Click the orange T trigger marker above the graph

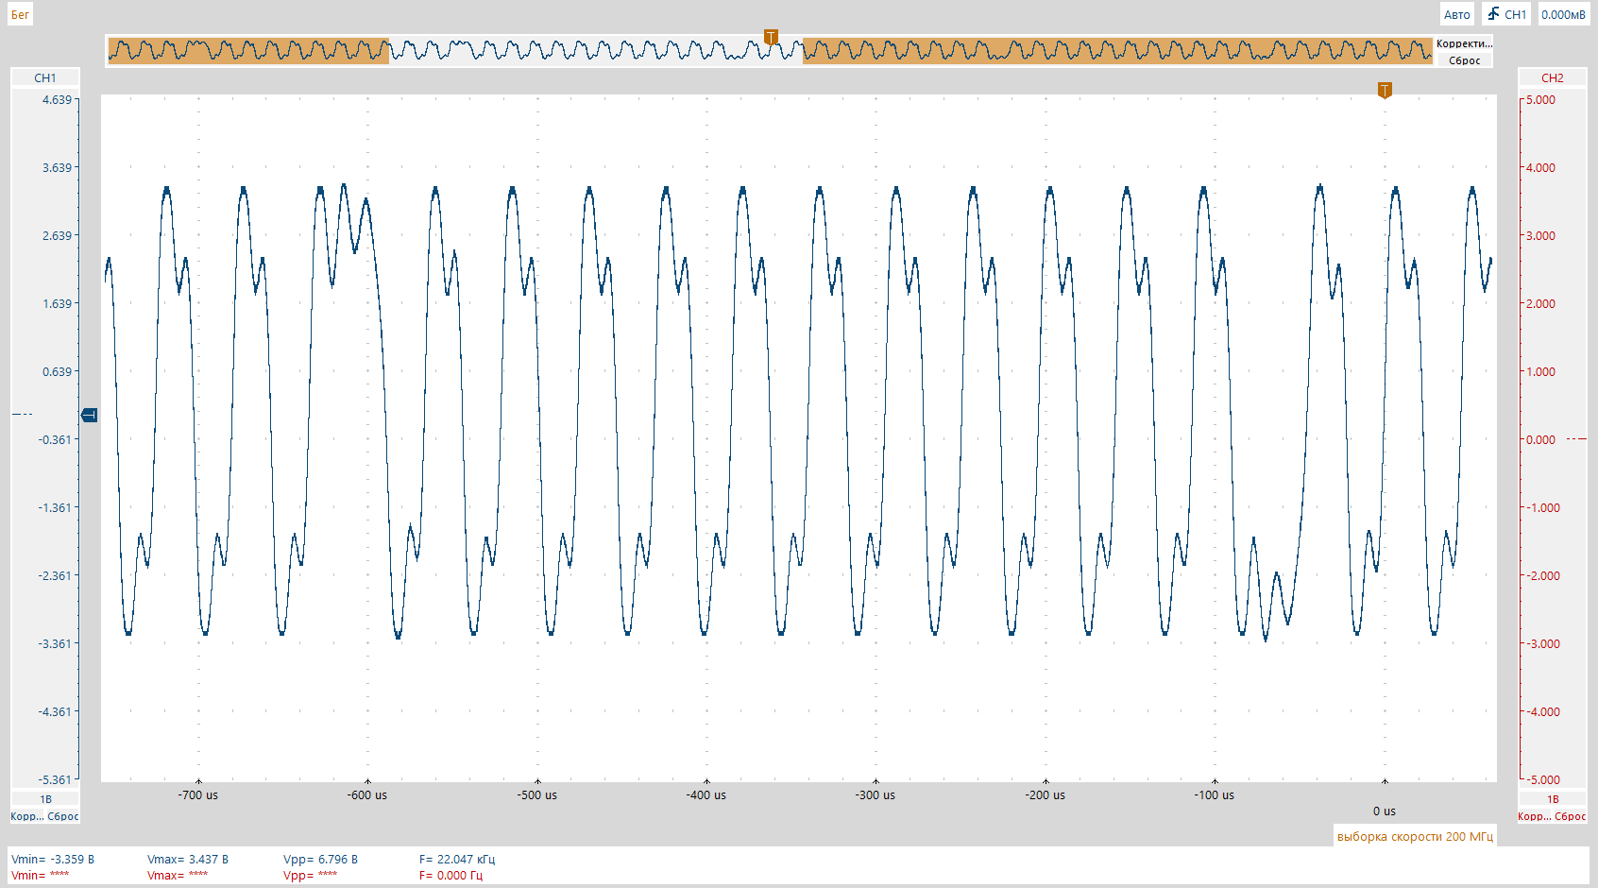1385,91
